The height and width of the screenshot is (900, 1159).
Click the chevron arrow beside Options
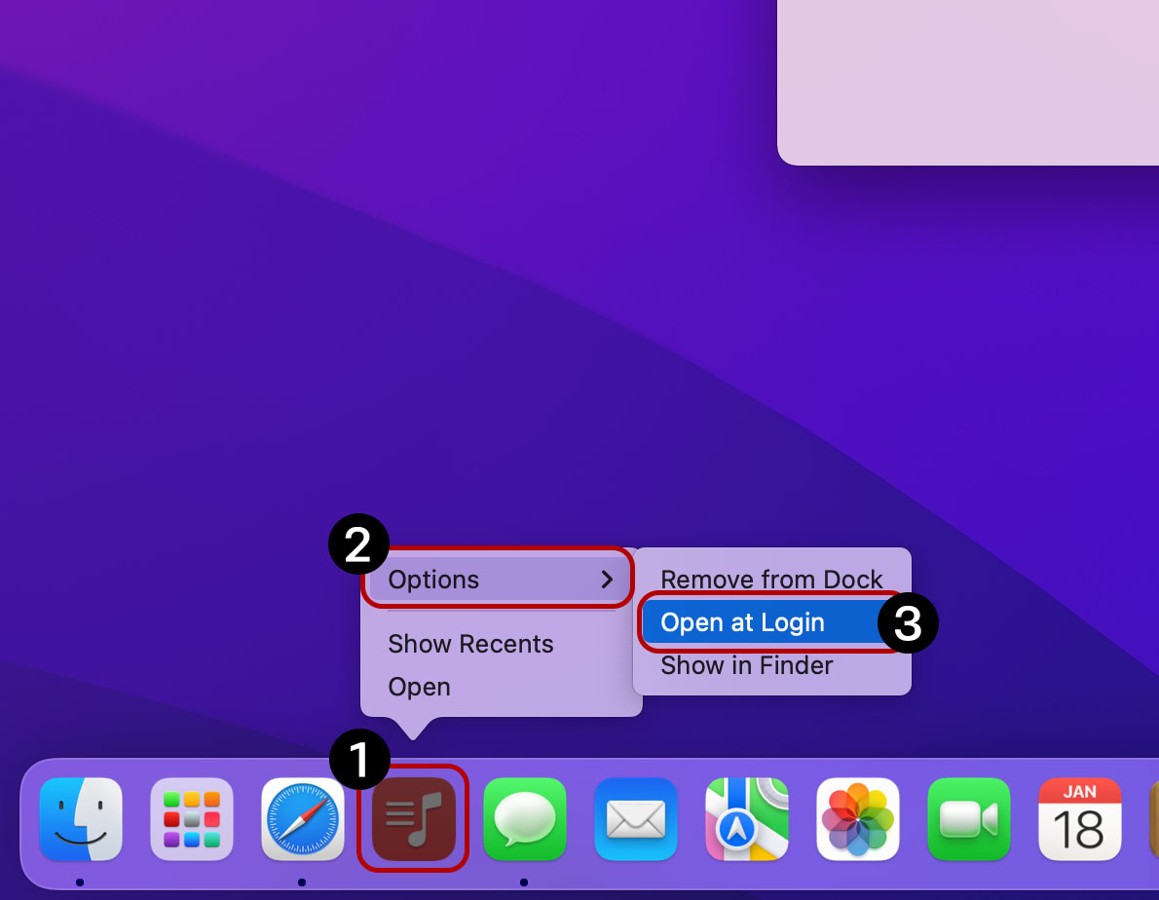[x=608, y=580]
